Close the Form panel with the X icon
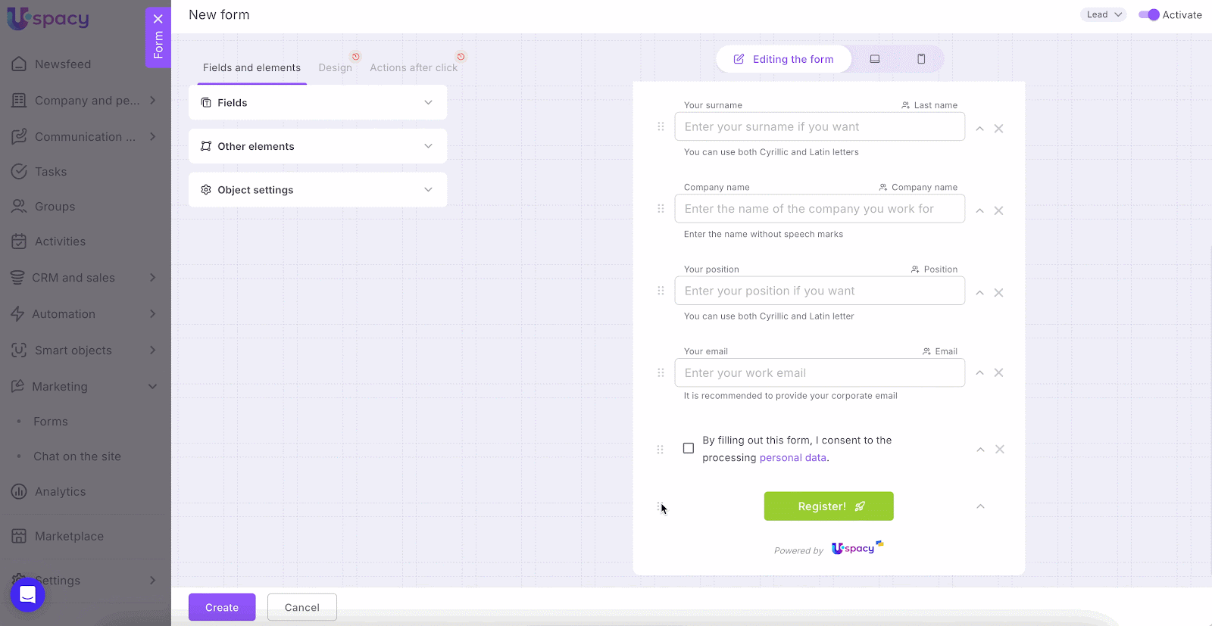The width and height of the screenshot is (1212, 626). pos(158,19)
